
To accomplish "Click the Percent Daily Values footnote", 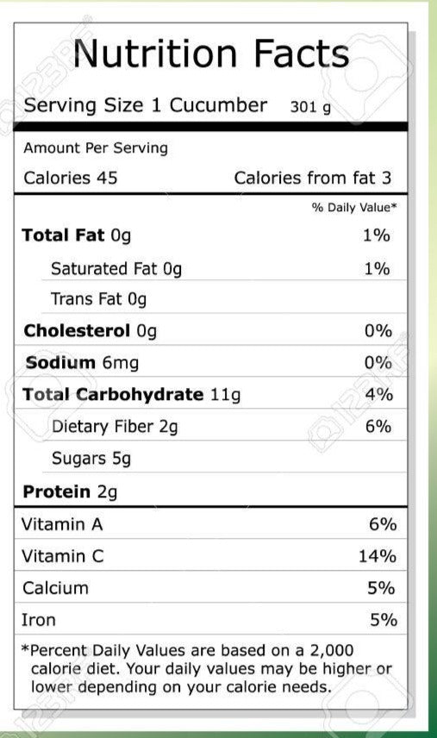I will click(207, 669).
